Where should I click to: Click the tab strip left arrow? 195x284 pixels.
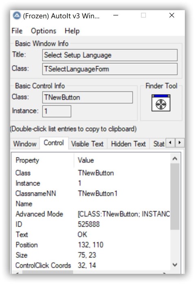[170, 143]
